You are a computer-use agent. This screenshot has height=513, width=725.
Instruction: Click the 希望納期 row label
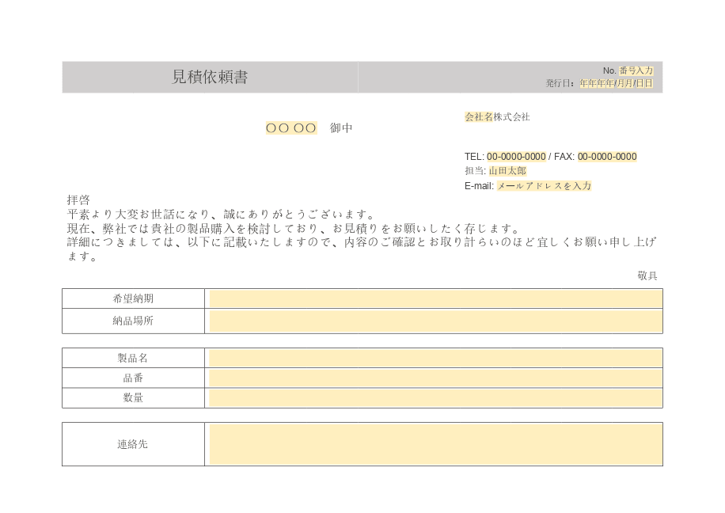coord(132,299)
